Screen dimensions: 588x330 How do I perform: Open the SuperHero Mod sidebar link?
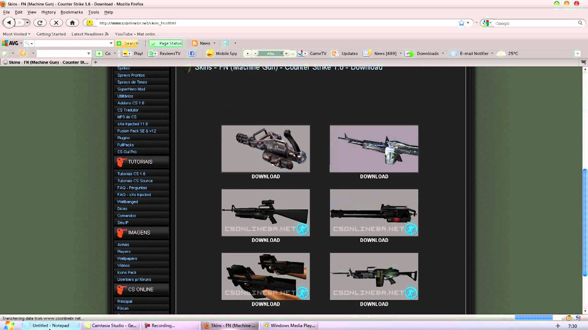pos(131,89)
